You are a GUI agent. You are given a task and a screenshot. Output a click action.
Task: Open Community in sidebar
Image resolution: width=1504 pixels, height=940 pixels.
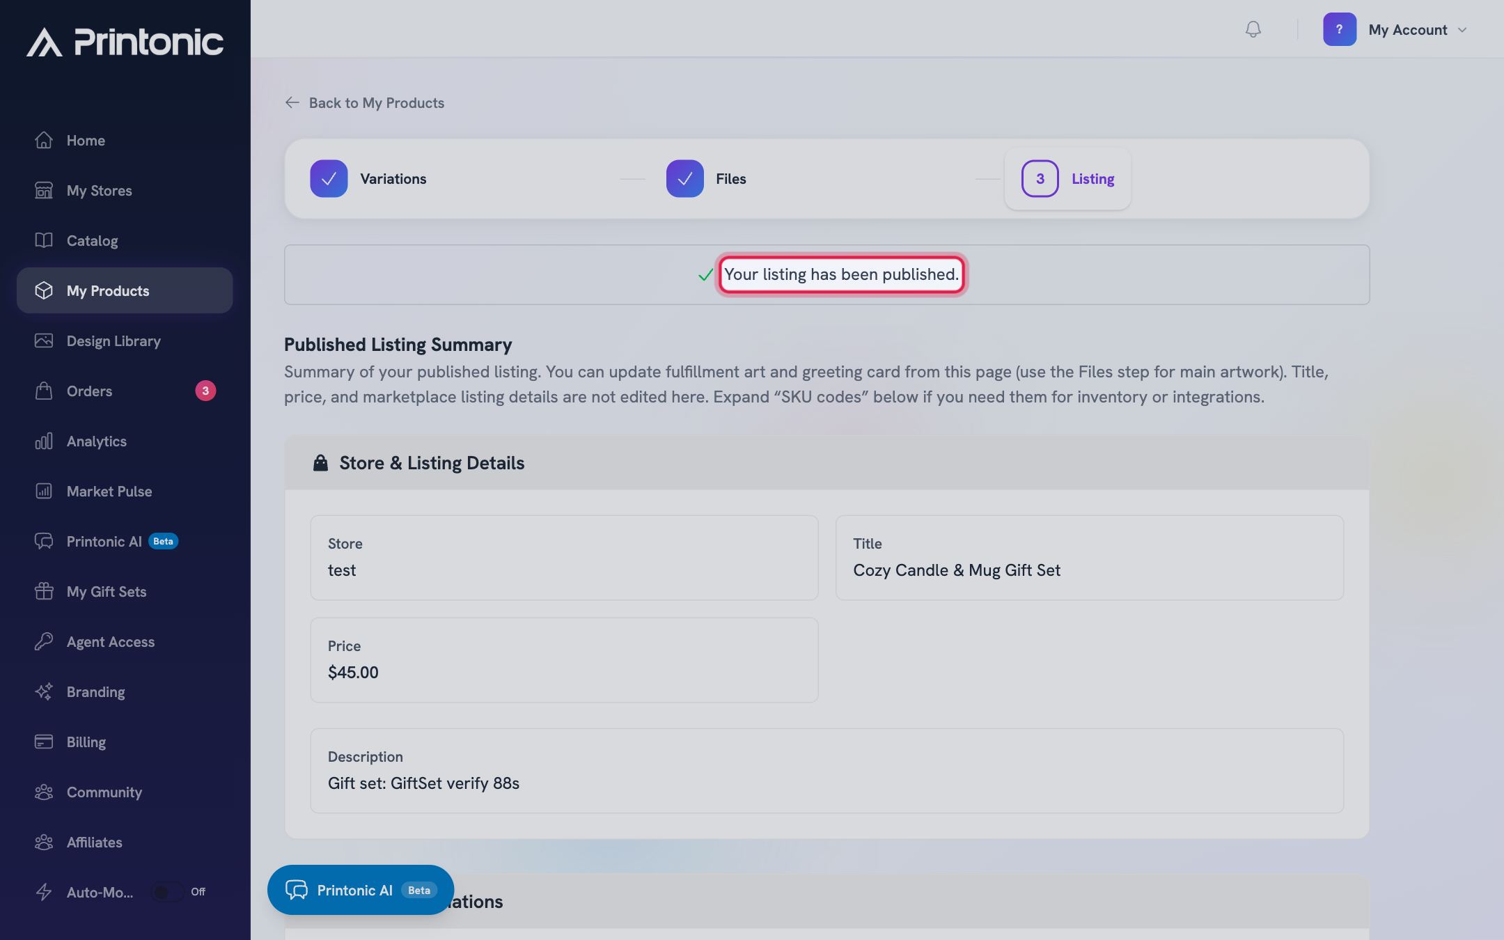click(x=125, y=792)
